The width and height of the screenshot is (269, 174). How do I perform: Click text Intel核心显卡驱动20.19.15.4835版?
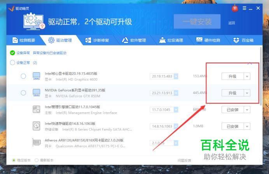tap(71, 73)
